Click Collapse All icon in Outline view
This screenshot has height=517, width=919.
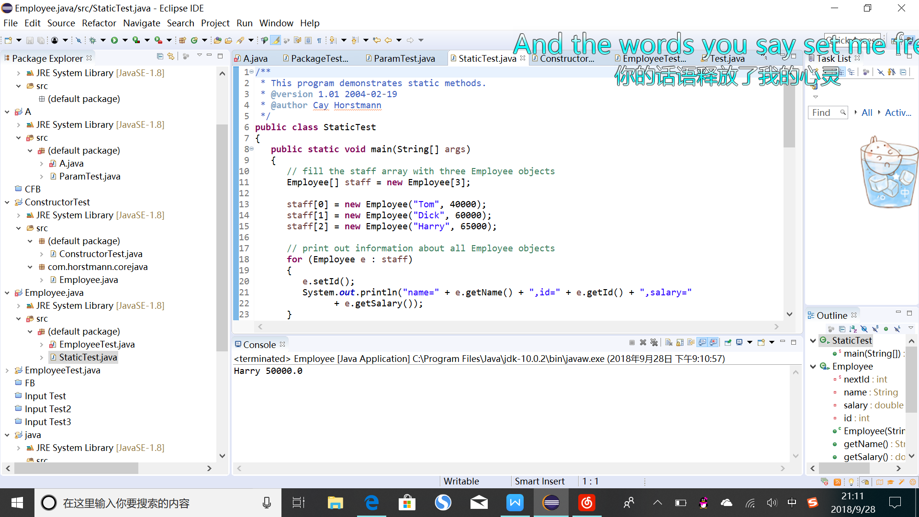click(842, 329)
